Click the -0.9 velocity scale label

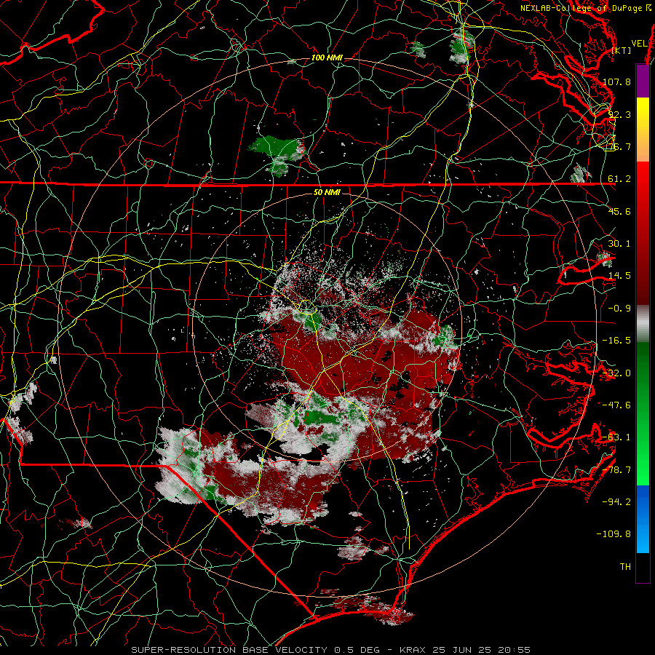(619, 309)
